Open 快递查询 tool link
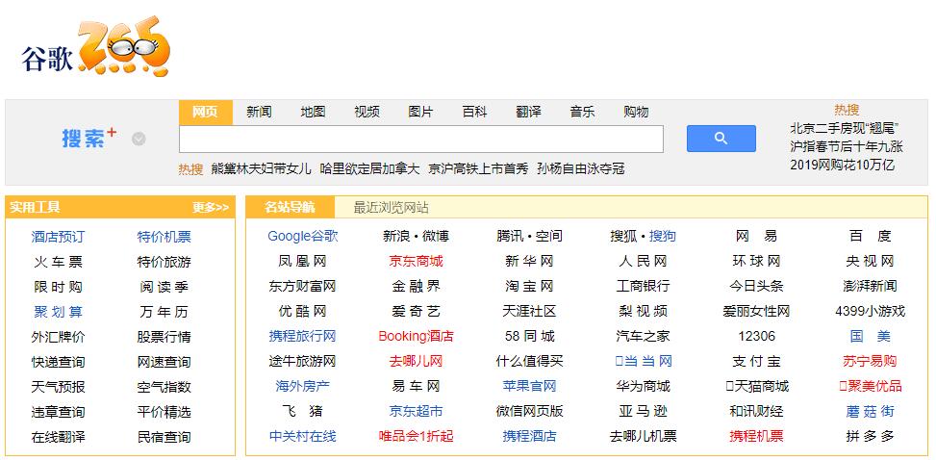Screen dimensions: 936x460 58,362
